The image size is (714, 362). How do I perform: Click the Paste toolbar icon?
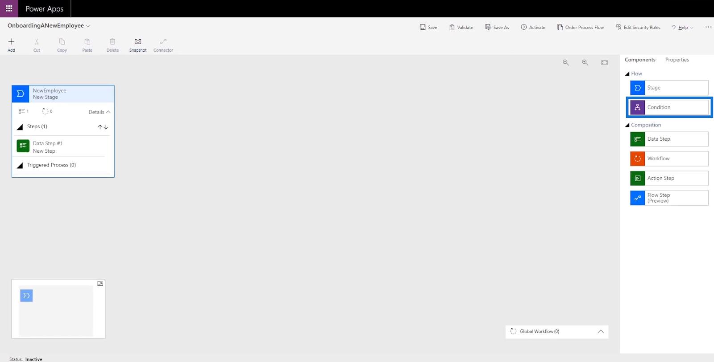tap(87, 41)
